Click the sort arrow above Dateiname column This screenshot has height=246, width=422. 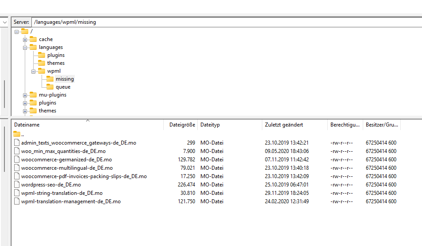88,121
